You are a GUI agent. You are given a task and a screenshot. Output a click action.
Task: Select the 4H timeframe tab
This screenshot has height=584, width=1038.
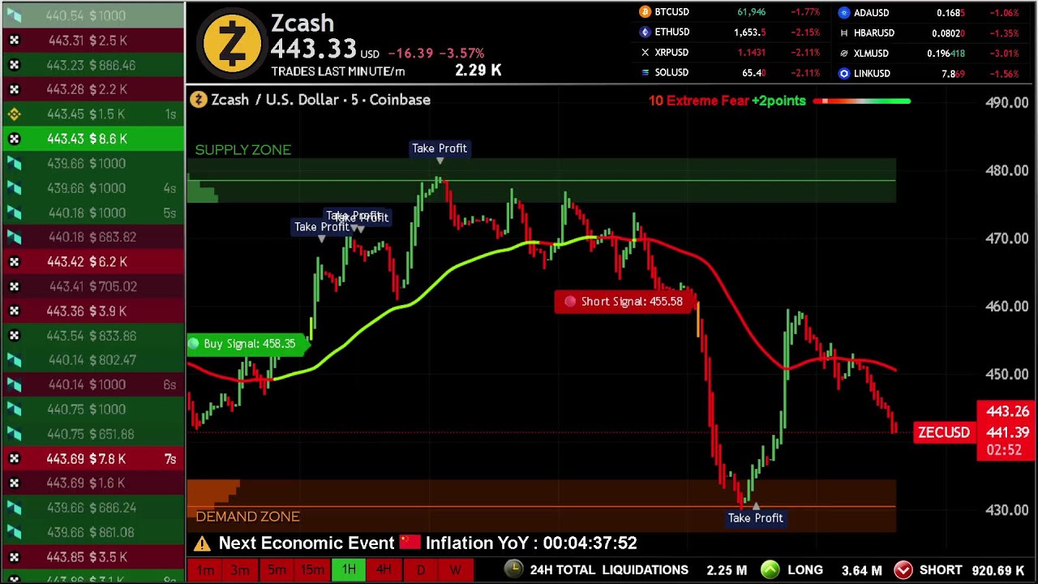pyautogui.click(x=384, y=570)
